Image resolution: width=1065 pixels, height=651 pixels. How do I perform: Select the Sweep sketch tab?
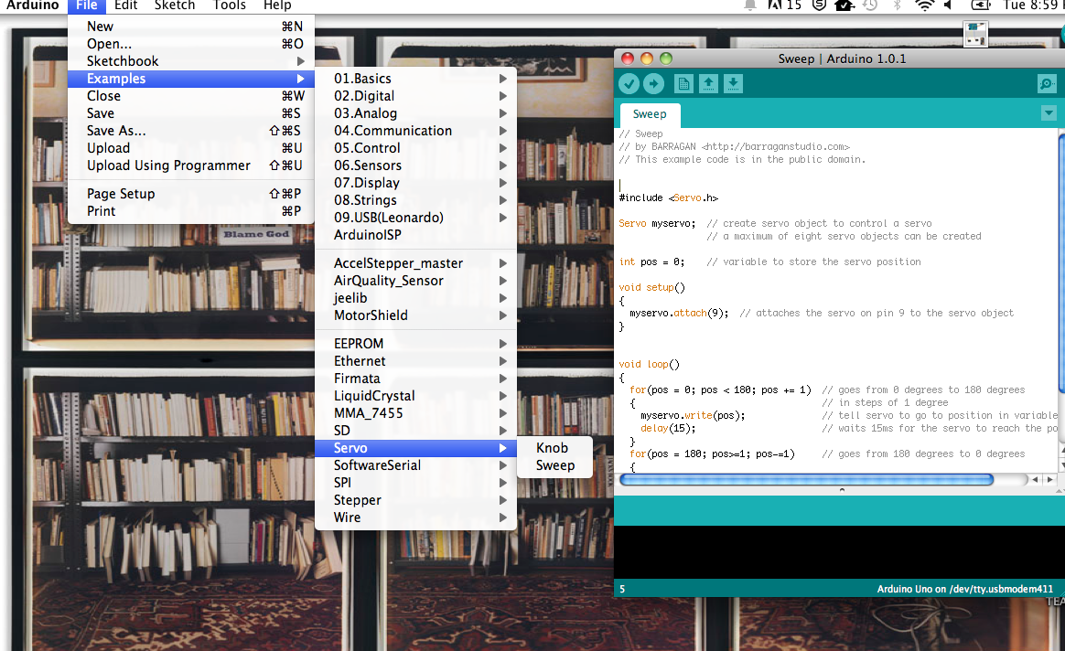pos(650,114)
